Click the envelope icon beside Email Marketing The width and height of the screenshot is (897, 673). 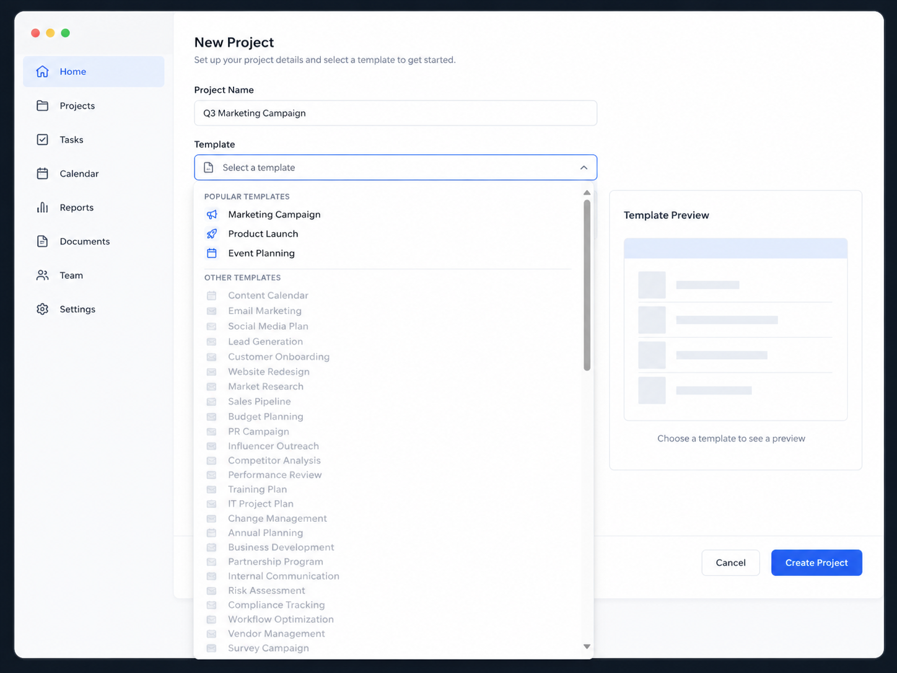click(x=212, y=311)
